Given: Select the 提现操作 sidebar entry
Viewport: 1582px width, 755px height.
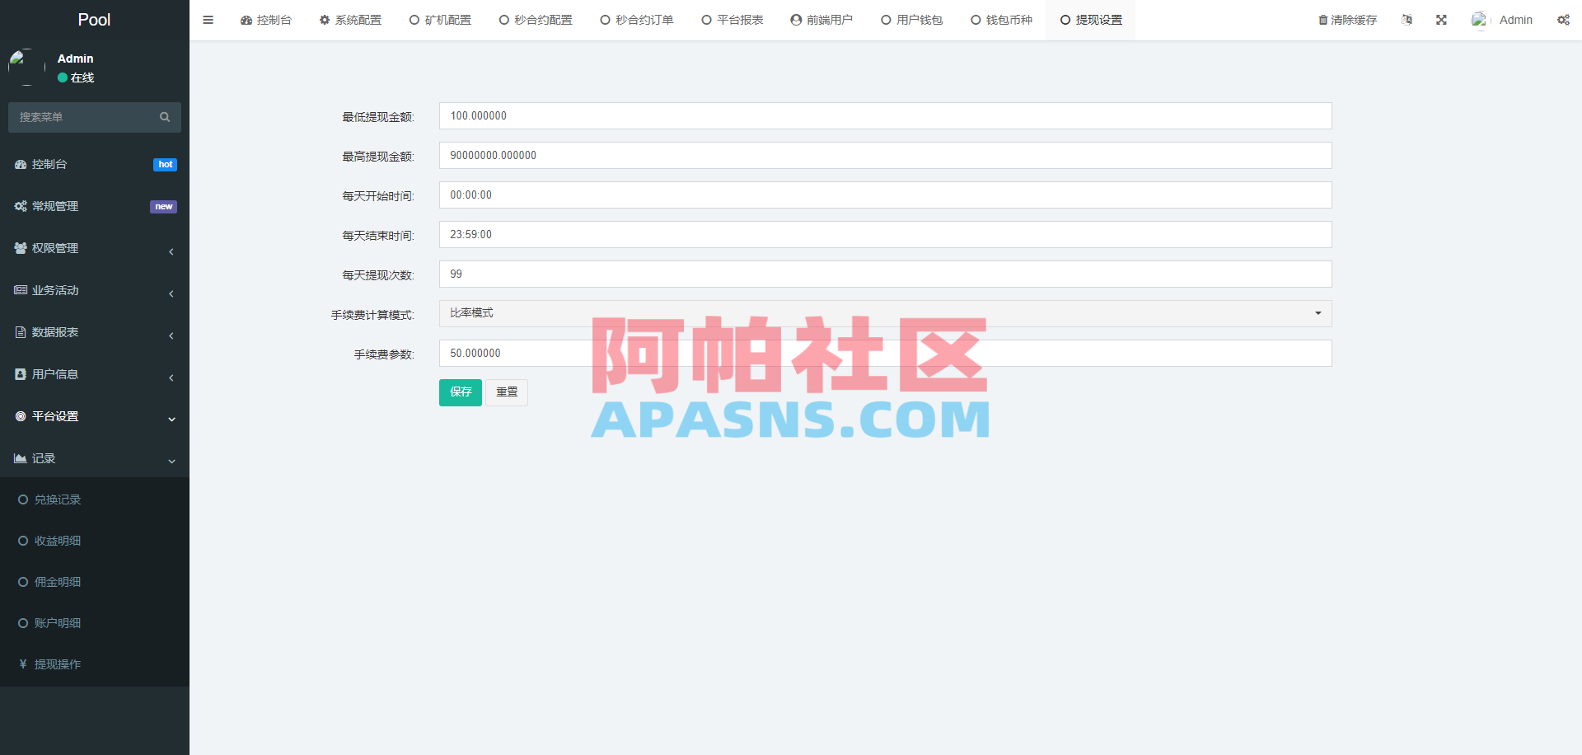Looking at the screenshot, I should [x=58, y=664].
